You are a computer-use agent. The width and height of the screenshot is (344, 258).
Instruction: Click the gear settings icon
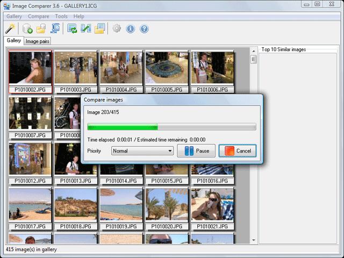pyautogui.click(x=117, y=28)
